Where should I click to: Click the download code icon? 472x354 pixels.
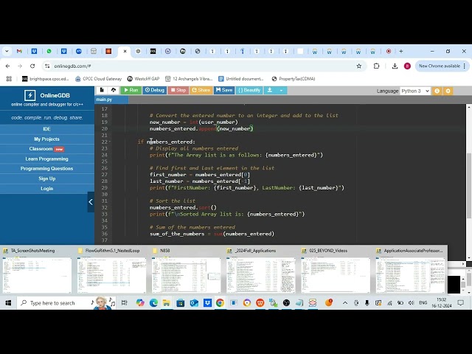click(270, 90)
